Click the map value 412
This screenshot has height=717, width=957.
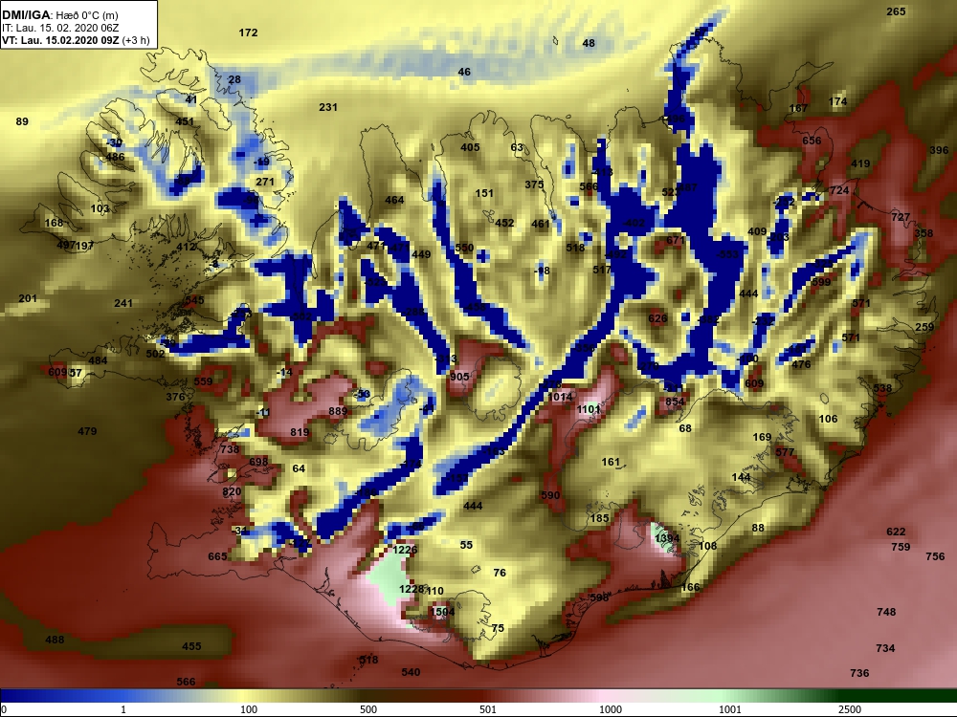click(187, 248)
